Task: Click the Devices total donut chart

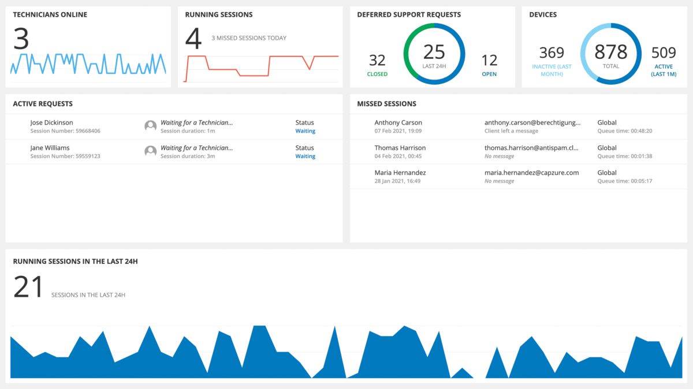Action: [610, 52]
